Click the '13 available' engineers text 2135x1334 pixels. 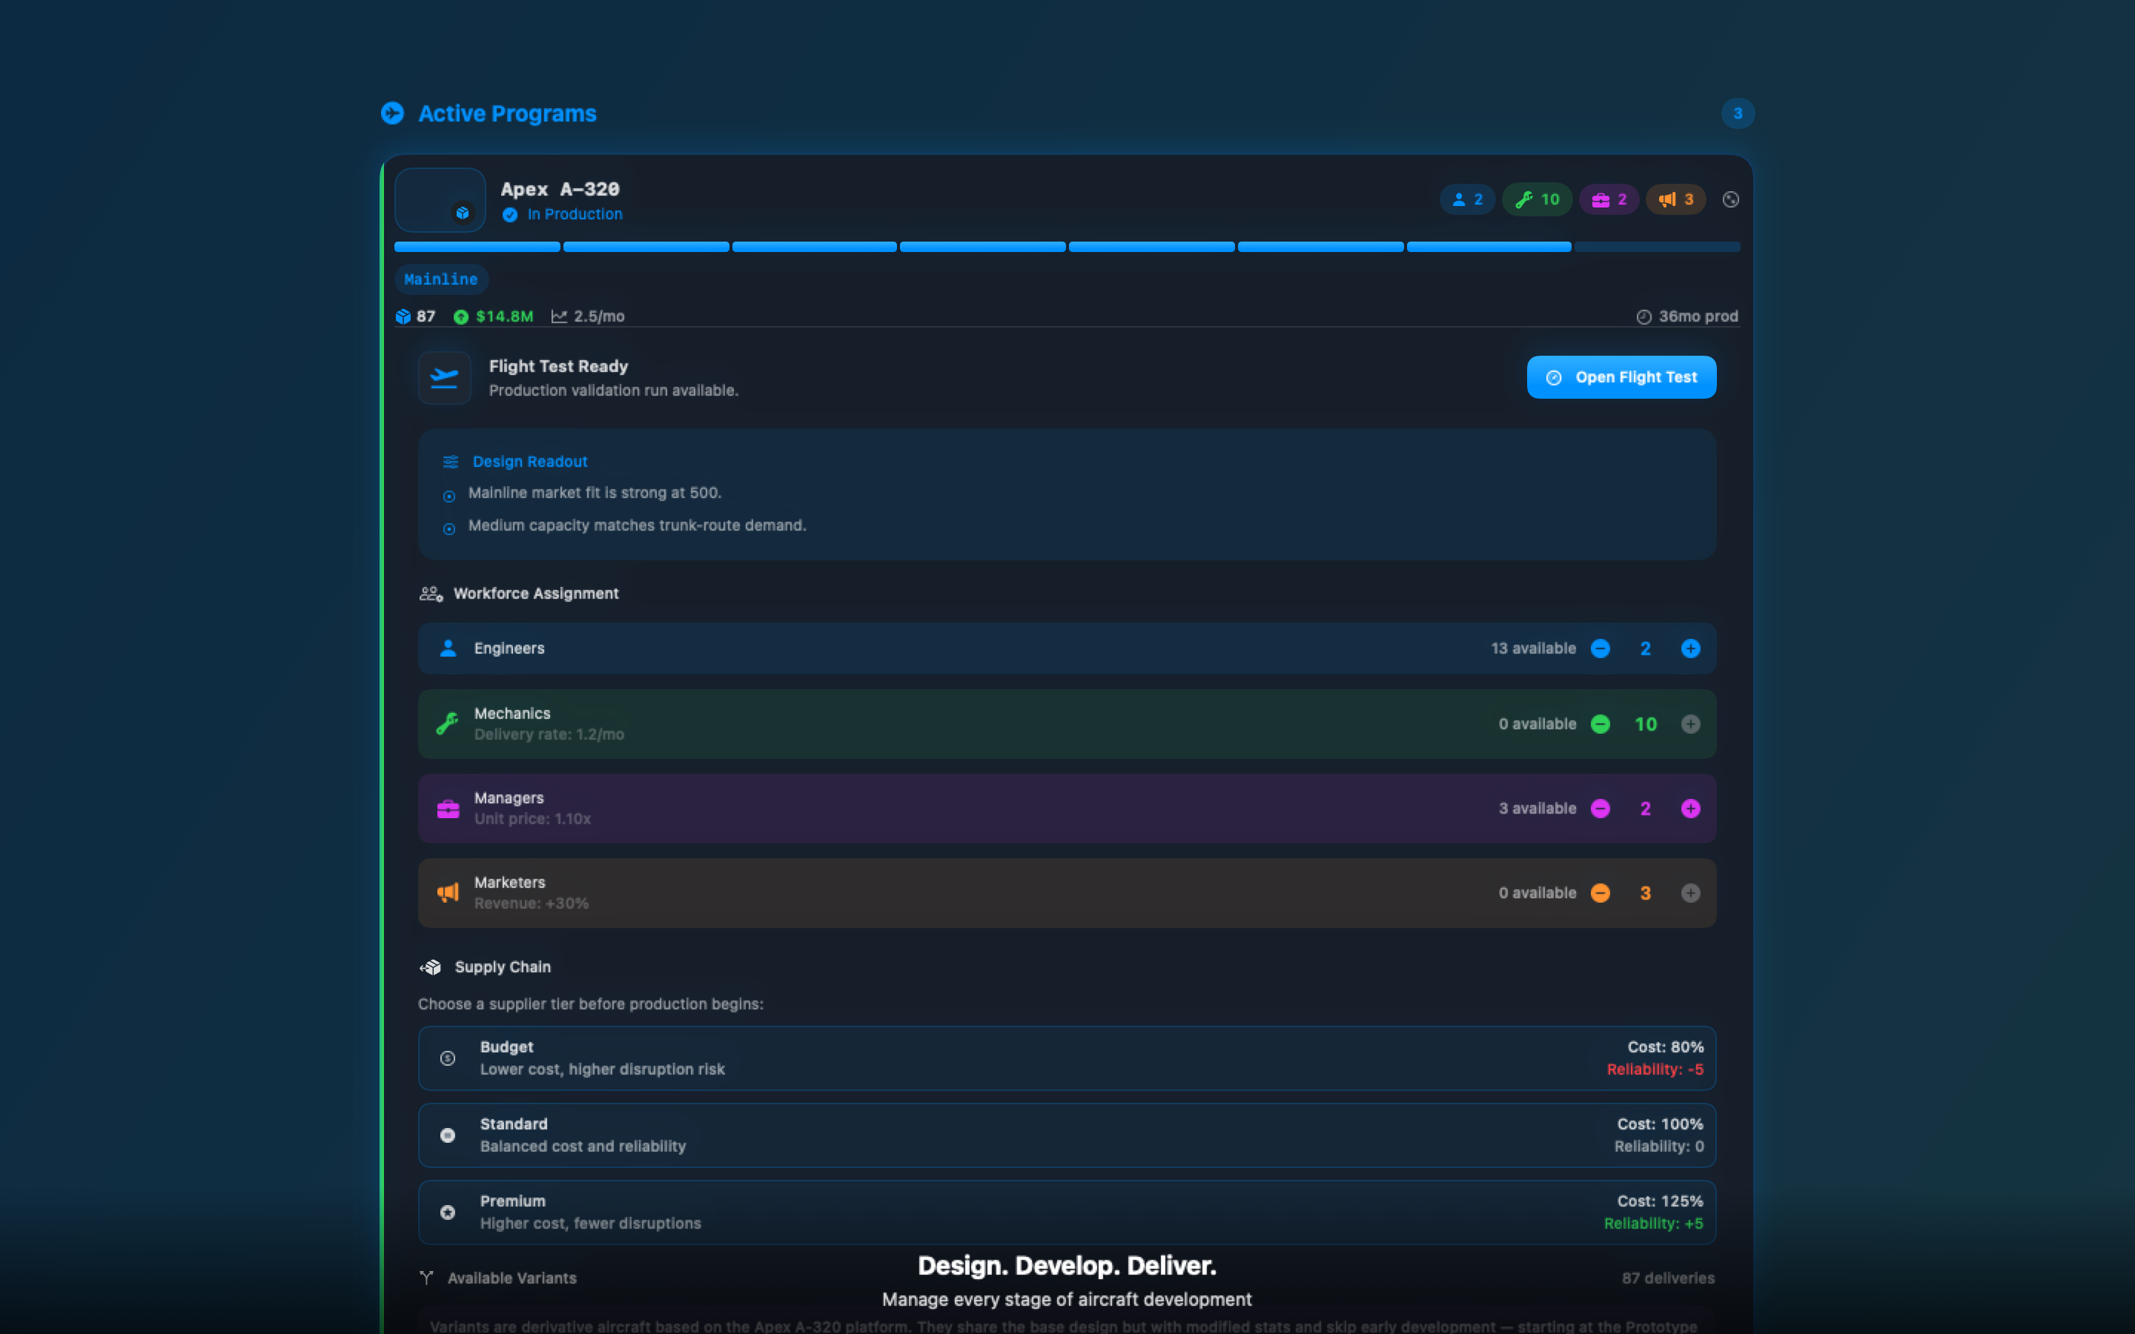coord(1533,648)
